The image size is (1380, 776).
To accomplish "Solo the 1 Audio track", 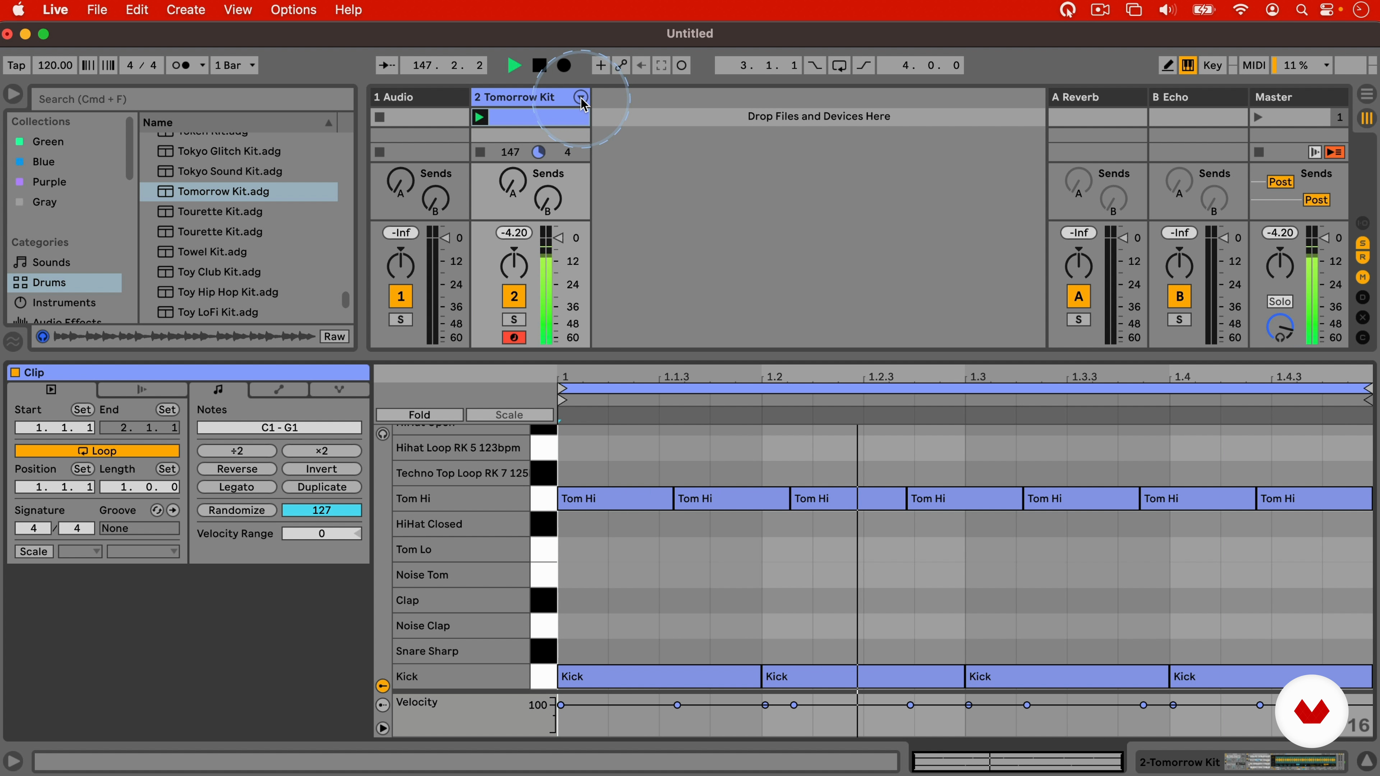I will click(x=400, y=320).
